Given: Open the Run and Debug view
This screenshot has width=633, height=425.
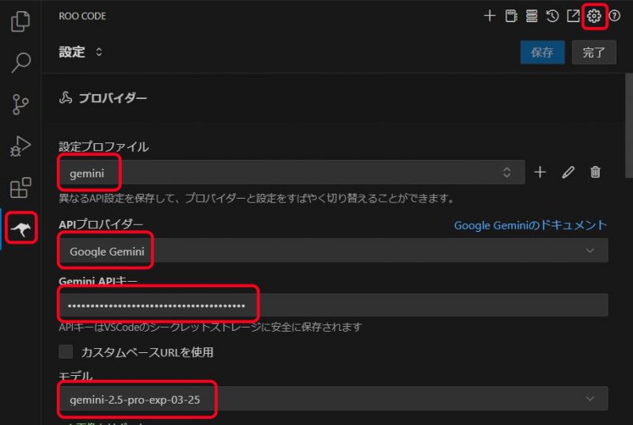Looking at the screenshot, I should pyautogui.click(x=21, y=146).
